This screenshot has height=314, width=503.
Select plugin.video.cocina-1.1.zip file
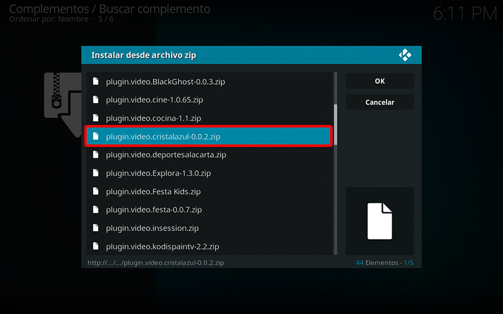click(210, 118)
